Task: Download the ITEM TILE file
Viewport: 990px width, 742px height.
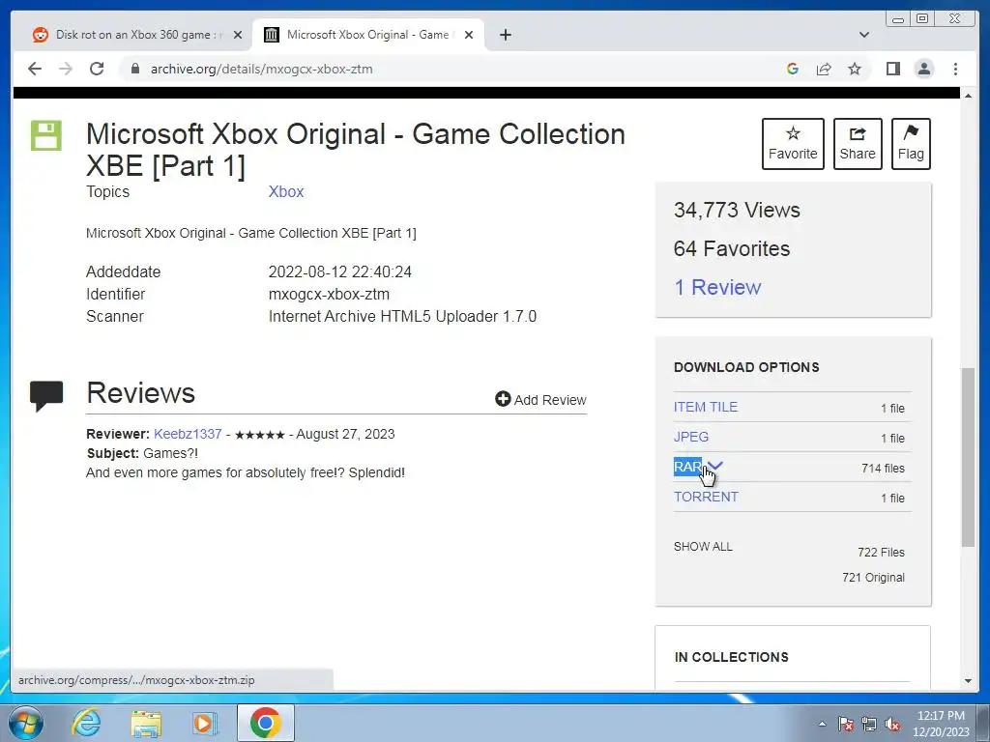Action: [x=705, y=407]
